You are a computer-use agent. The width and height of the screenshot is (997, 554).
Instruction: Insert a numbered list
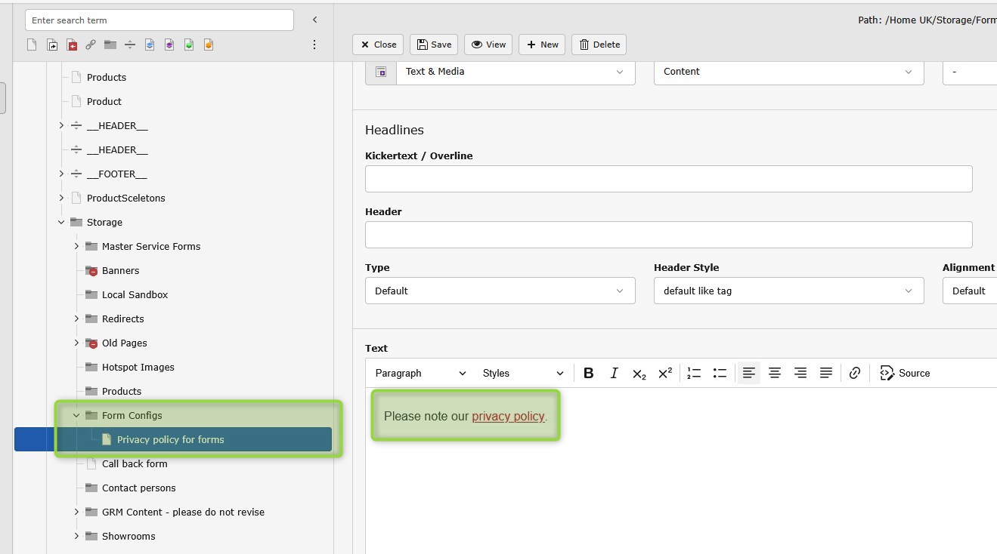click(694, 373)
